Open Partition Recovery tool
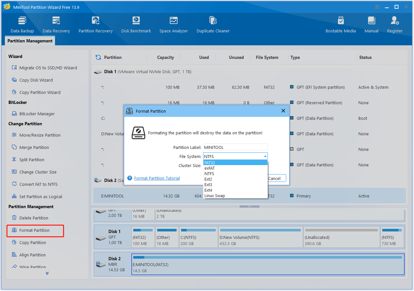The width and height of the screenshot is (414, 291). tap(95, 25)
